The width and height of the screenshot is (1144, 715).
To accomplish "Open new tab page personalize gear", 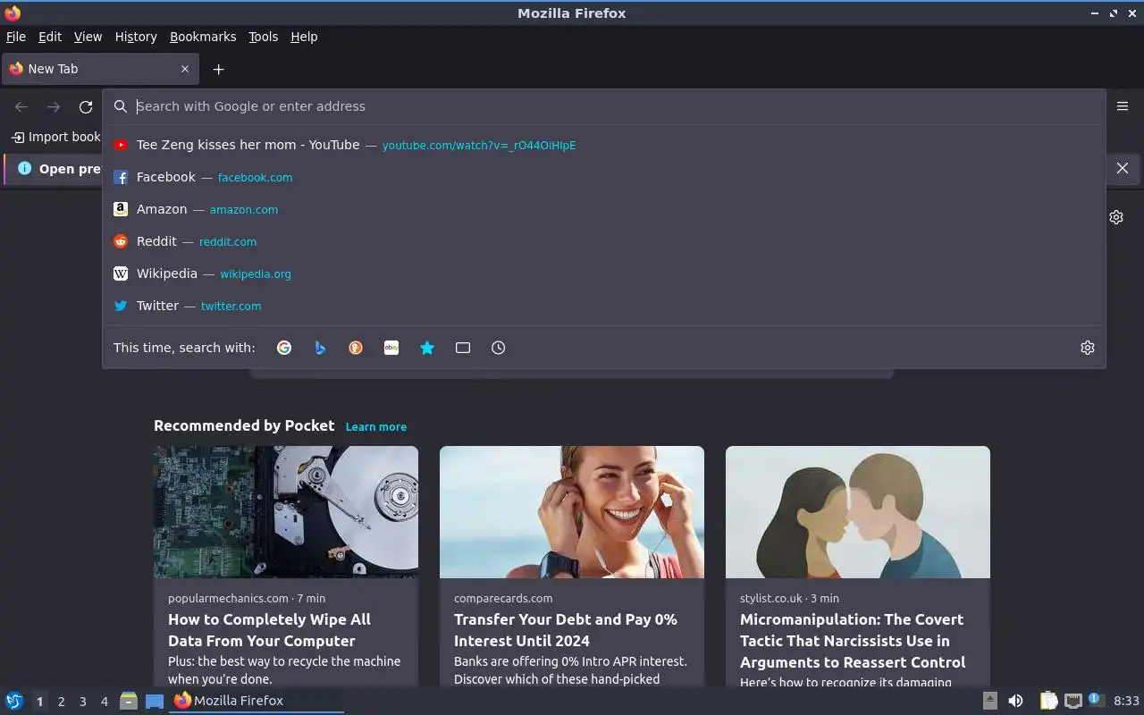I will [1116, 217].
